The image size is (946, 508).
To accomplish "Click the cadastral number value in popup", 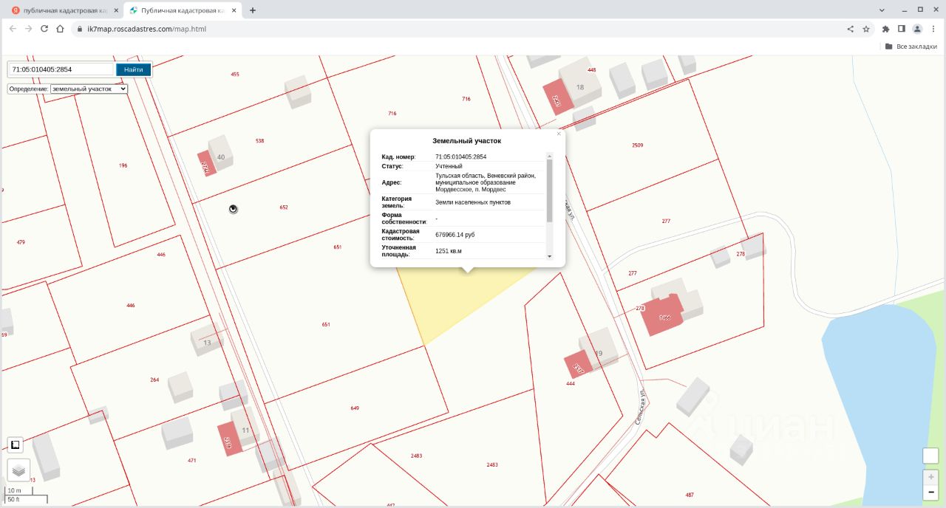I will tap(461, 157).
